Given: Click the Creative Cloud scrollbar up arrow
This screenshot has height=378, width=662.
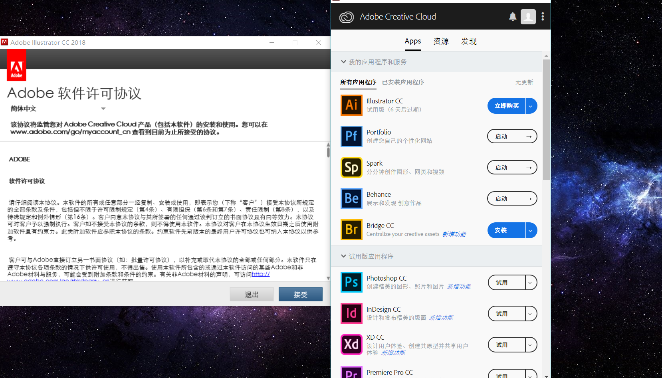Looking at the screenshot, I should tap(546, 56).
